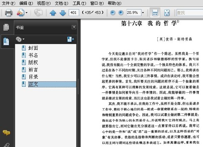Click the bookmark icon beside 书名
203x147 pixels.
click(24, 55)
